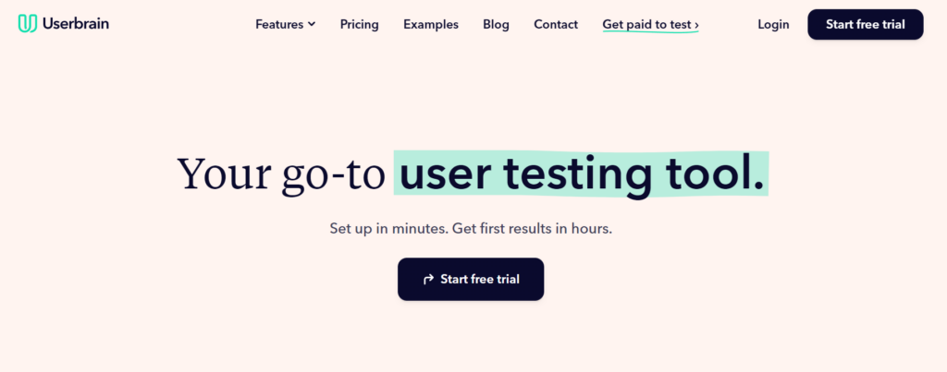The image size is (947, 372).
Task: Click the arrow after Get paid to test
Action: (696, 25)
